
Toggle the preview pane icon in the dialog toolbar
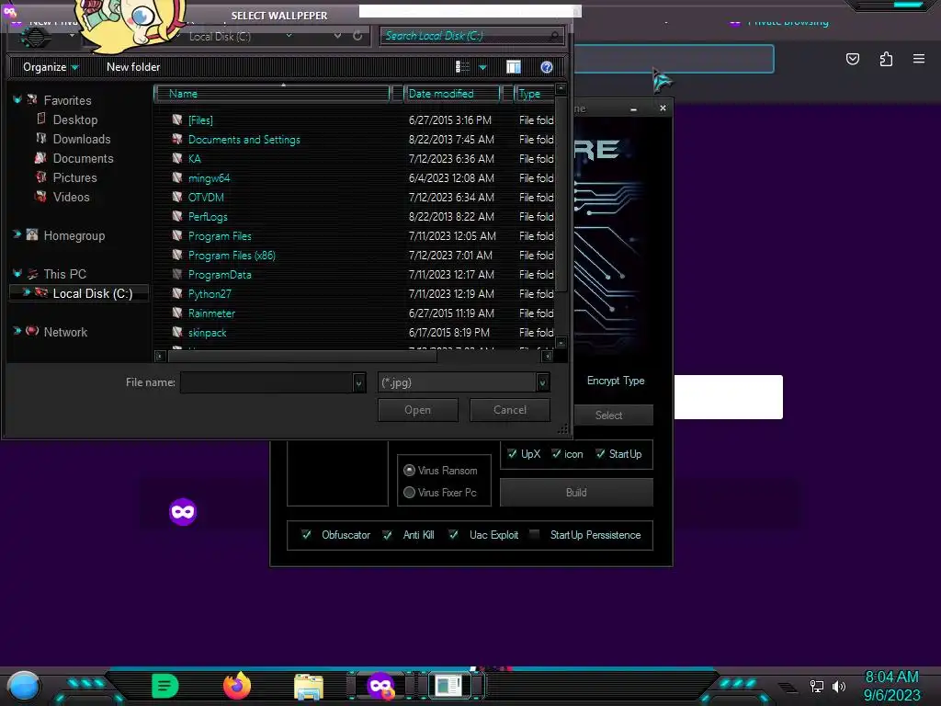pyautogui.click(x=514, y=66)
